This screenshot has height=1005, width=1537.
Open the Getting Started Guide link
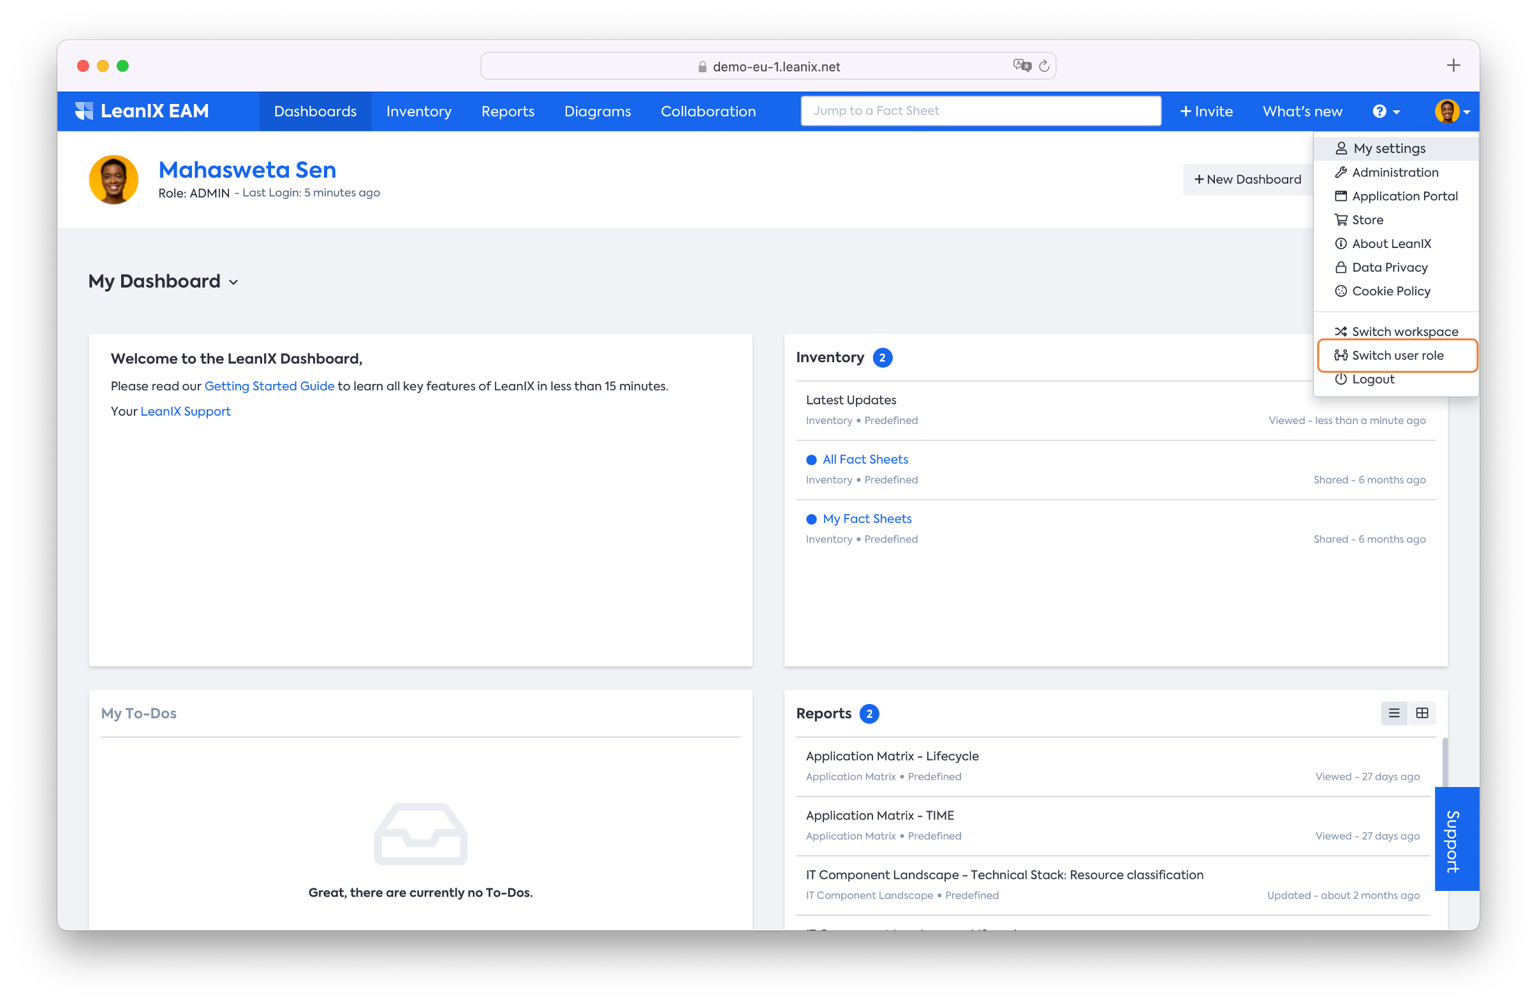[x=269, y=386]
